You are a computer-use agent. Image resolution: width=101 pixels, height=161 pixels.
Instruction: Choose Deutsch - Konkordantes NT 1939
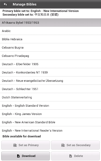click(50, 72)
